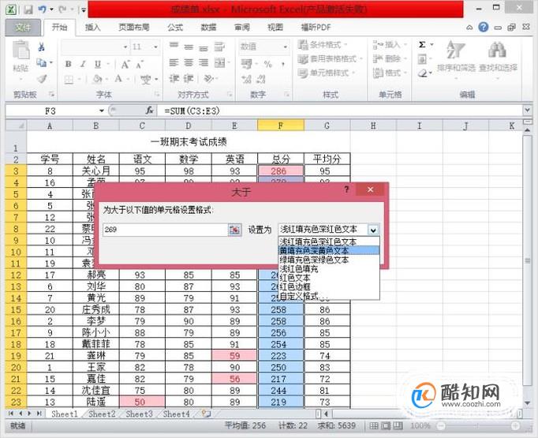538x438 pixels.
Task: Switch to the Data ribbon tab
Action: (208, 28)
